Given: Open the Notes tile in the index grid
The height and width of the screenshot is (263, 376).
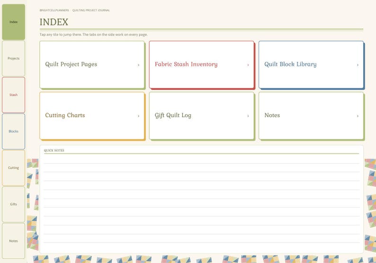Looking at the screenshot, I should 311,116.
